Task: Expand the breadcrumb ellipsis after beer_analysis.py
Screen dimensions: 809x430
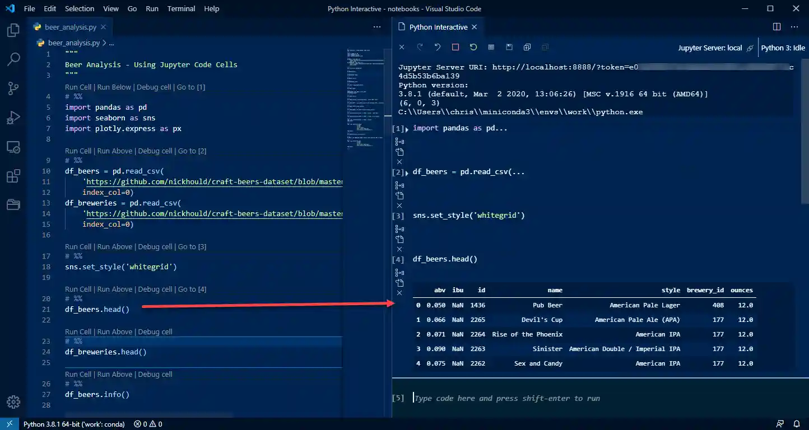Action: point(111,43)
